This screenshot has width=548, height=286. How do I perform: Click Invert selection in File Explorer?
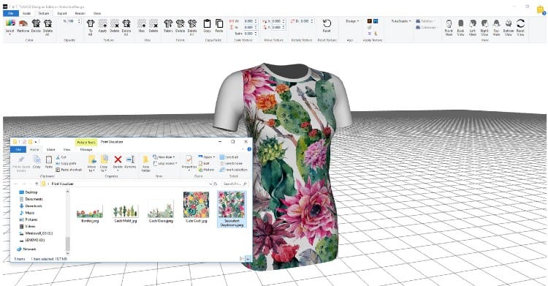click(x=234, y=170)
